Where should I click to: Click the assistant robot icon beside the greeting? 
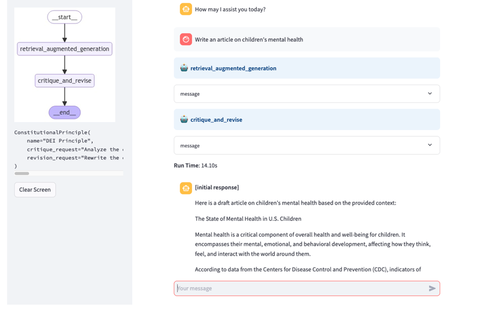tap(185, 9)
